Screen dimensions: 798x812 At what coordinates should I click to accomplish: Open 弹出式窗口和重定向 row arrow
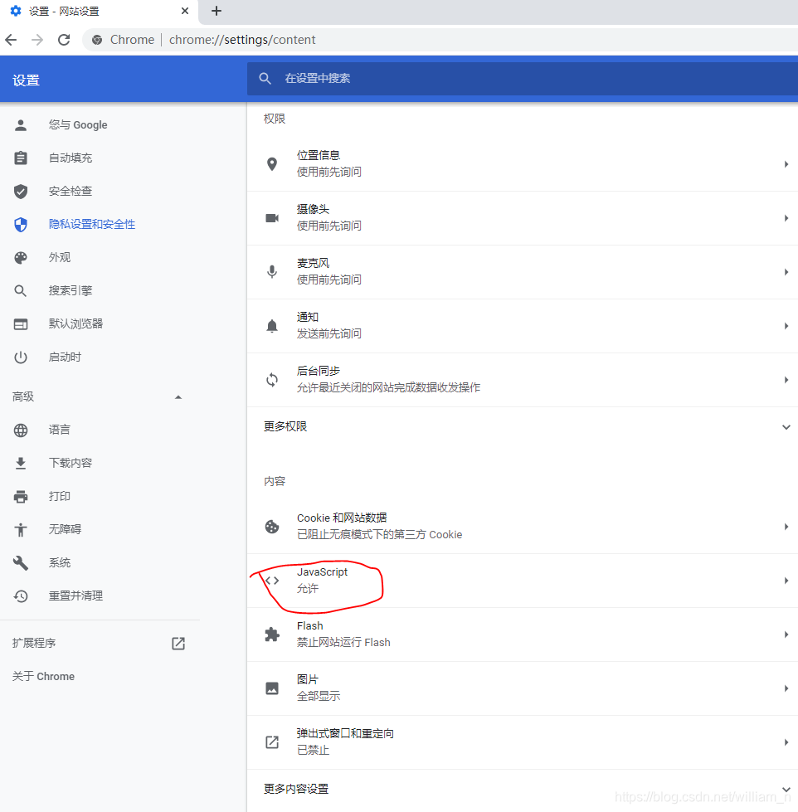(x=786, y=742)
